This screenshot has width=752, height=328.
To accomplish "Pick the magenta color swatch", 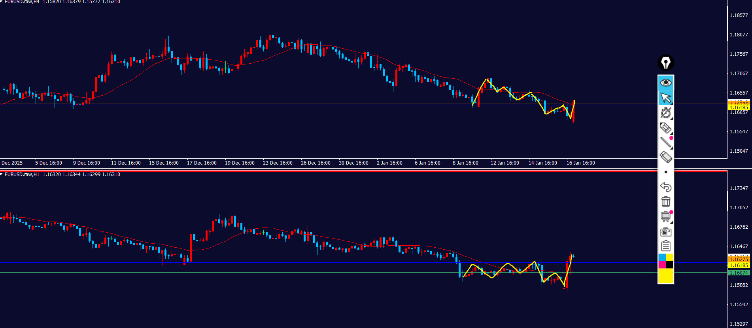I will point(662,265).
